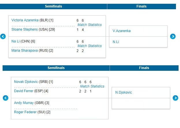Open Na Li player profile
180x128 pixels.
point(15,41)
